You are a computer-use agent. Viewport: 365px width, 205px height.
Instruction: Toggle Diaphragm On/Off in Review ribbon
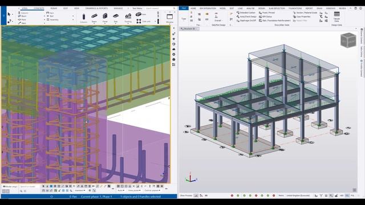(x=246, y=20)
